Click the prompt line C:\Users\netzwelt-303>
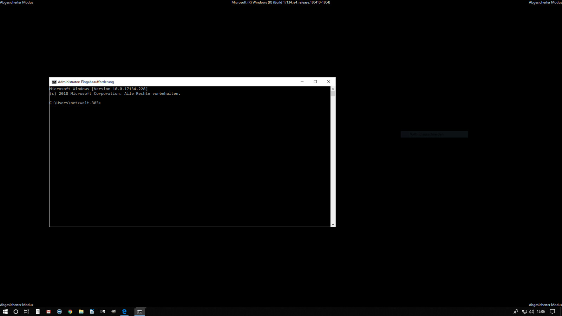The image size is (562, 316). [75, 103]
